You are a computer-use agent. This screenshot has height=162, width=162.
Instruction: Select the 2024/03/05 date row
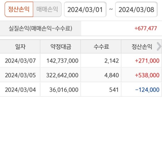[20, 75]
